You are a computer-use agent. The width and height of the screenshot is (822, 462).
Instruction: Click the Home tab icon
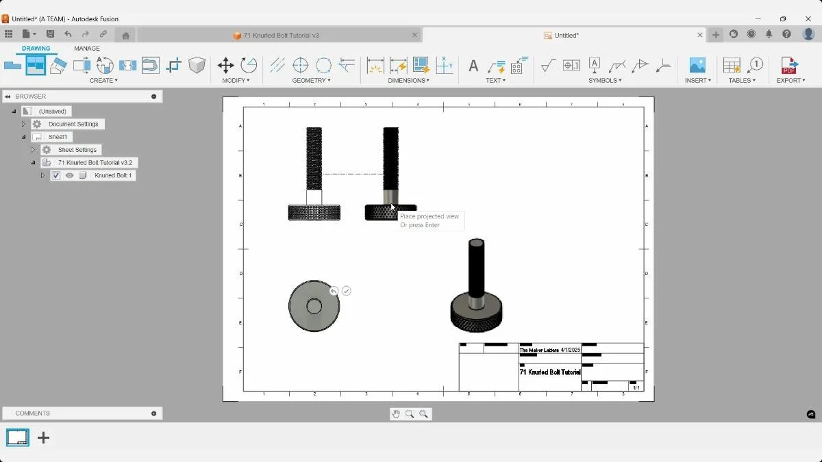(x=125, y=36)
